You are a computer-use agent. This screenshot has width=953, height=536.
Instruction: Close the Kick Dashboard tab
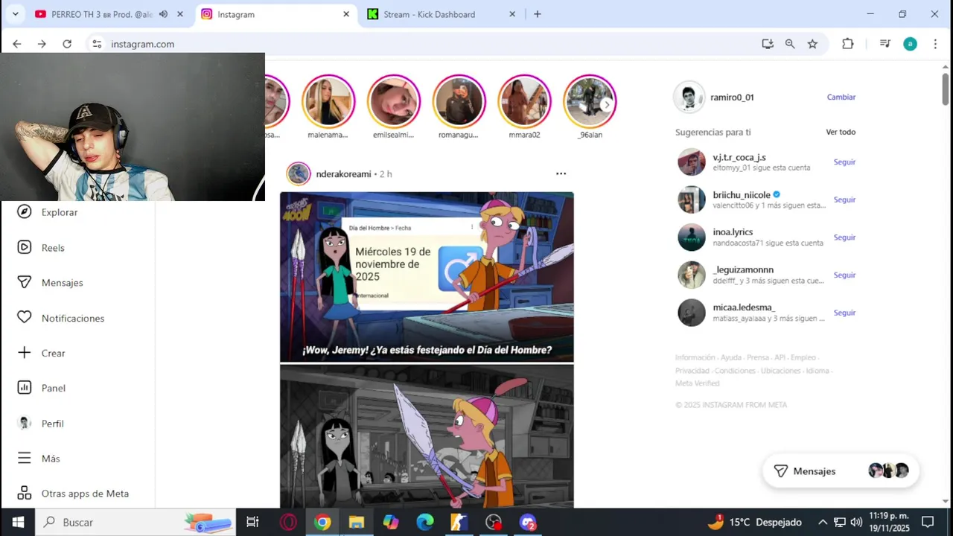coord(512,14)
